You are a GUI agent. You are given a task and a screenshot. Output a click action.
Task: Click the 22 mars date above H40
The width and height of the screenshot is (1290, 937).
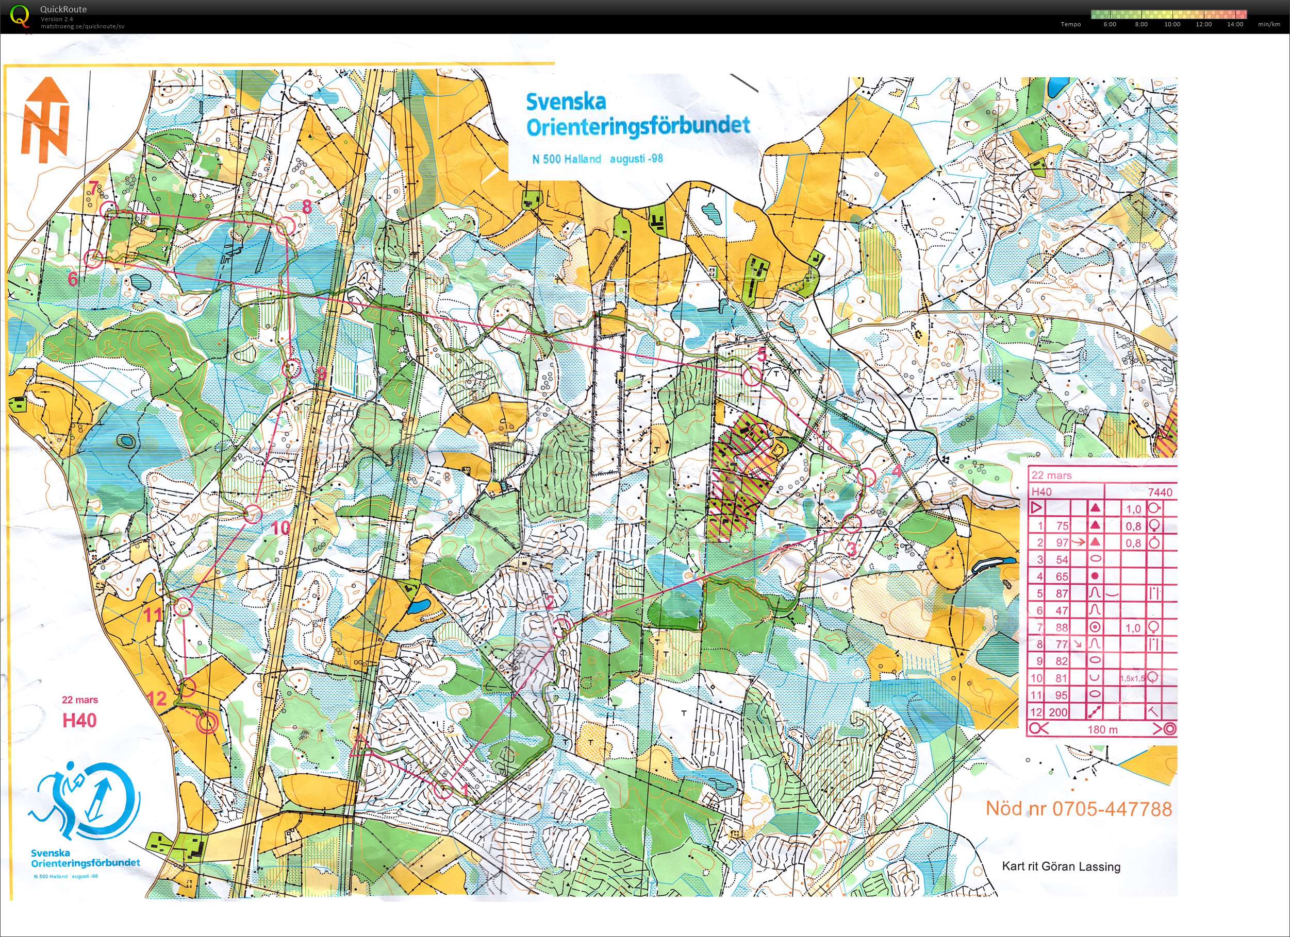79,700
